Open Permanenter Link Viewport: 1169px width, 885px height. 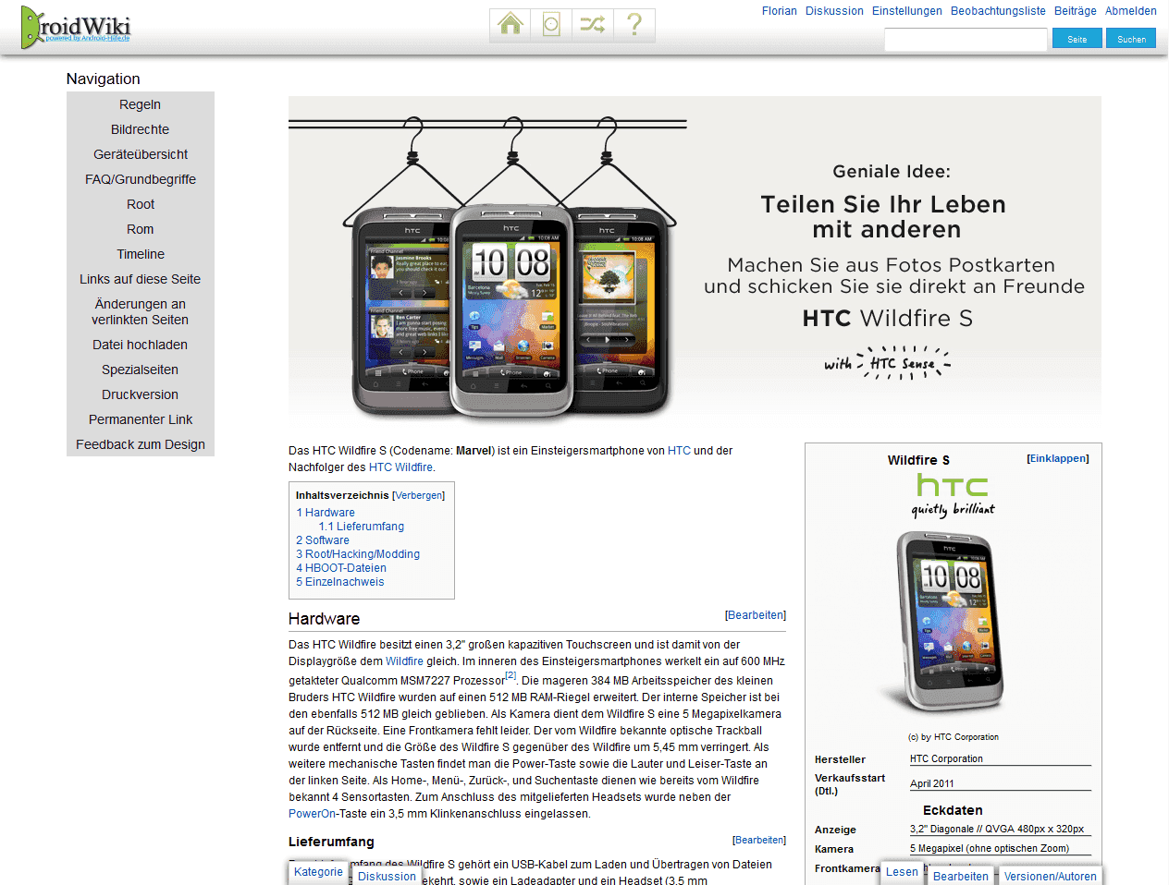[x=140, y=419]
